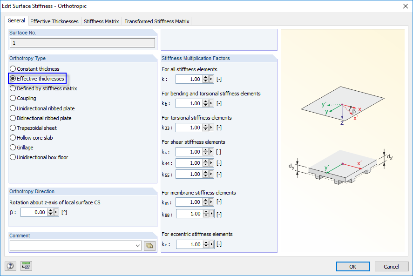Confirm changes with the OK button

(x=352, y=266)
